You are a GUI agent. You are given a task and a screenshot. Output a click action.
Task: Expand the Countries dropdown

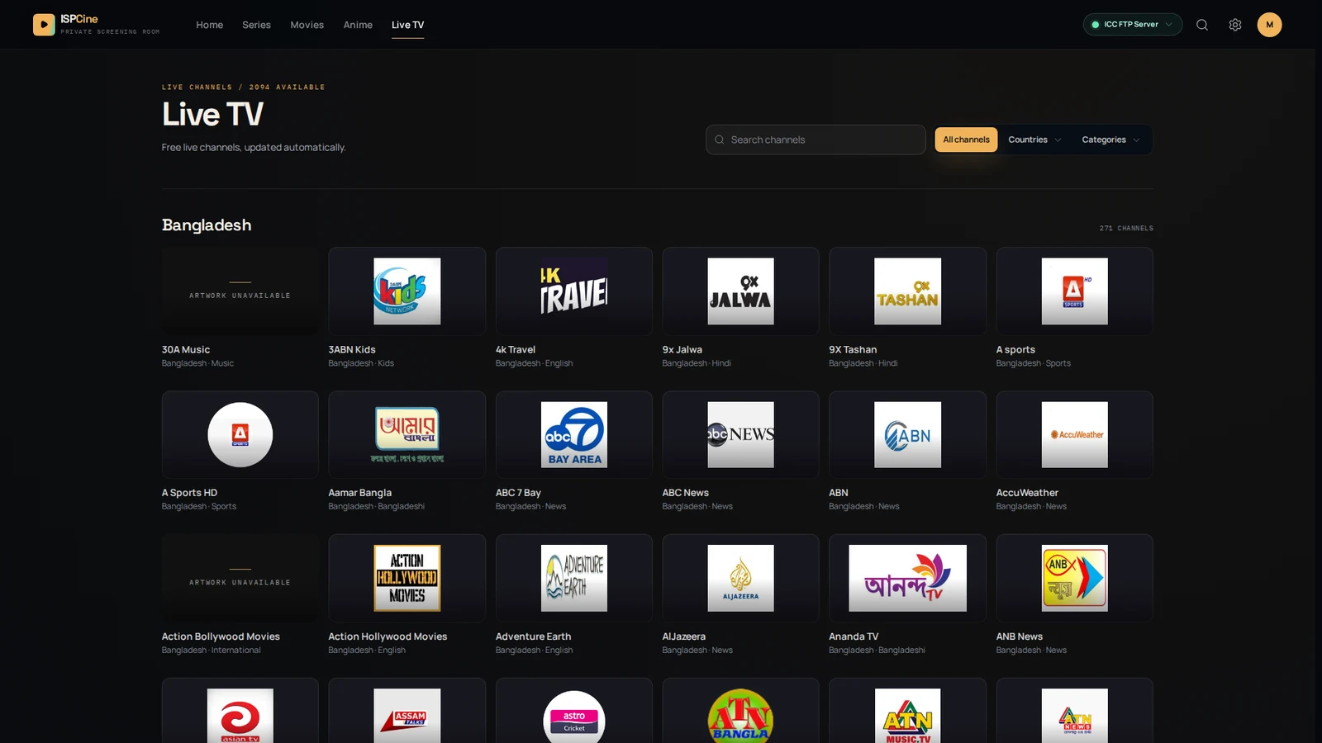(1034, 140)
